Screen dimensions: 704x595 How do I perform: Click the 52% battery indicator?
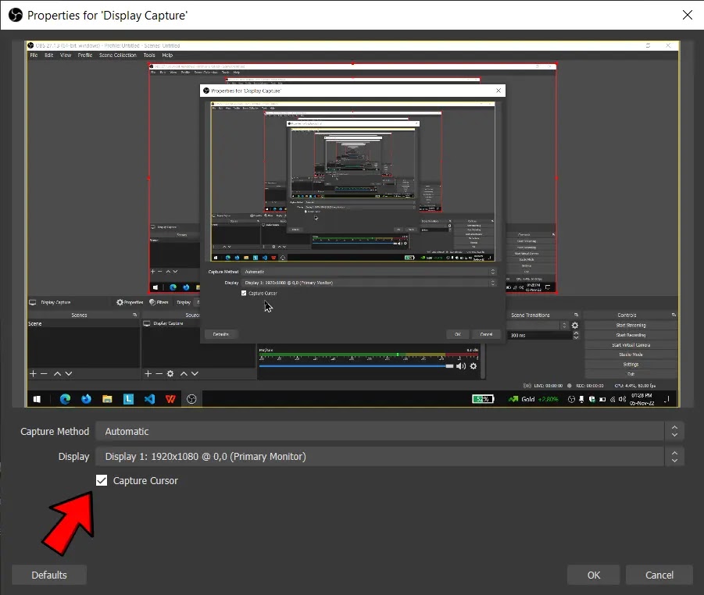coord(483,399)
